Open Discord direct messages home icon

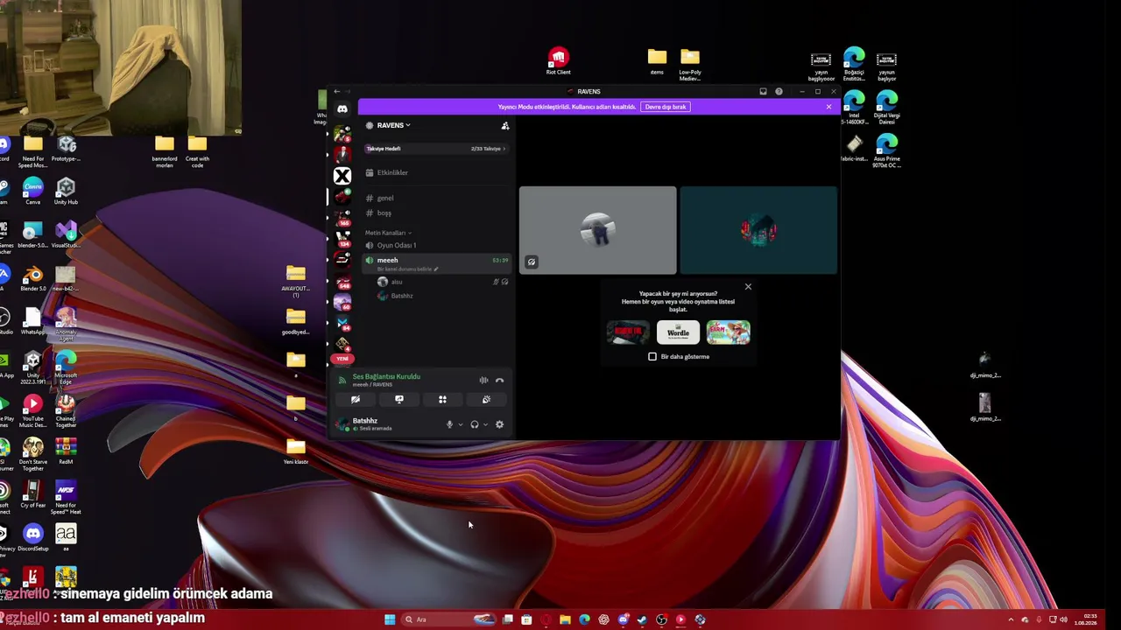342,109
